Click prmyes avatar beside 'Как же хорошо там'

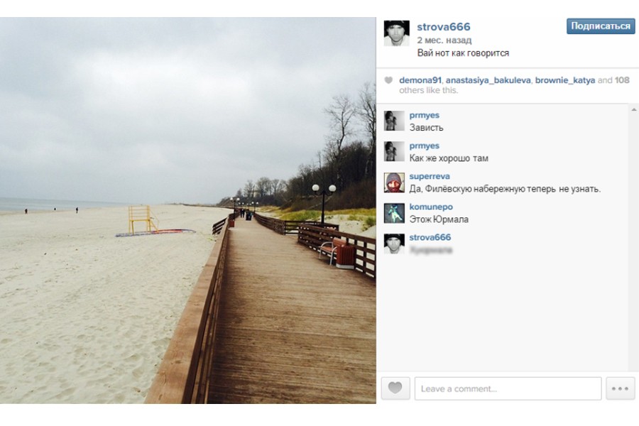394,151
